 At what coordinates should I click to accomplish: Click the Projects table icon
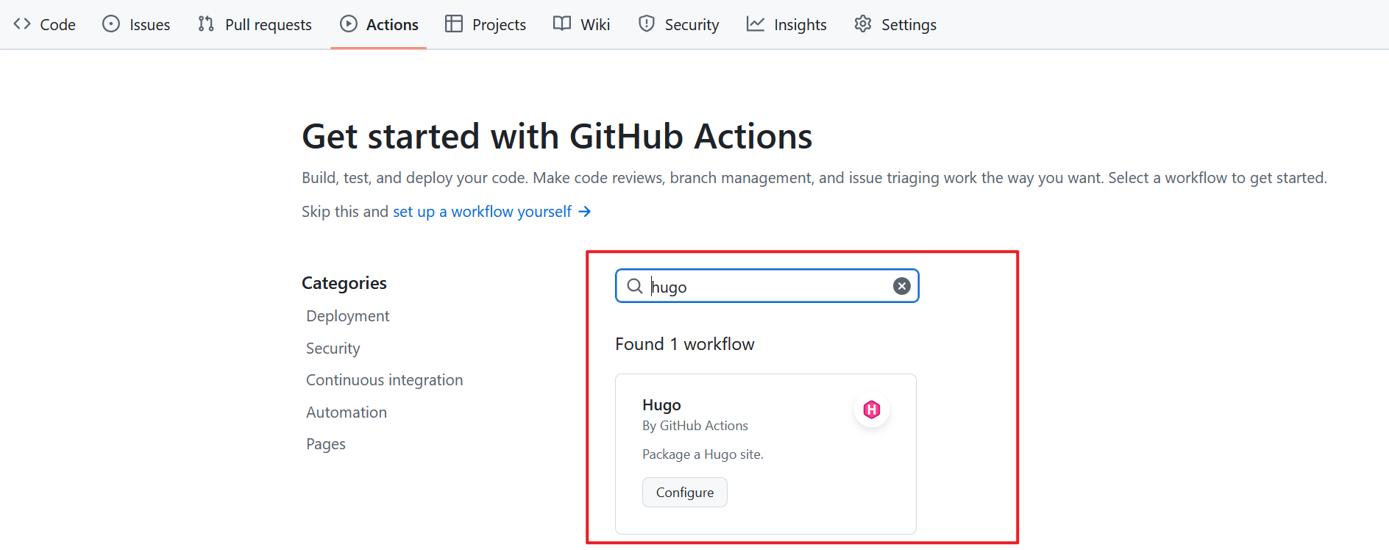point(454,24)
